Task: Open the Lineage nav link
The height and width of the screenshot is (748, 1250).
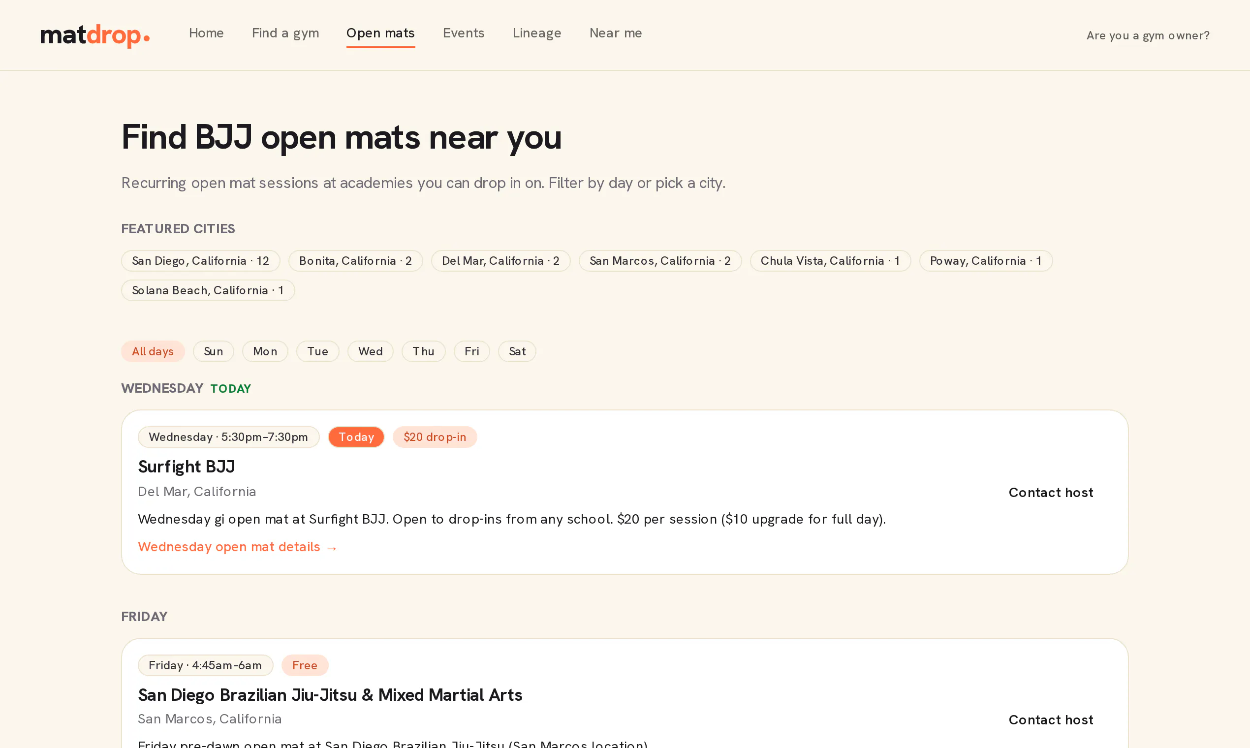Action: [x=537, y=33]
